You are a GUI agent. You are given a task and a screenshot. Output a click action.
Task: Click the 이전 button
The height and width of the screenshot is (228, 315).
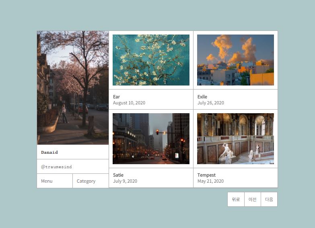pyautogui.click(x=253, y=199)
